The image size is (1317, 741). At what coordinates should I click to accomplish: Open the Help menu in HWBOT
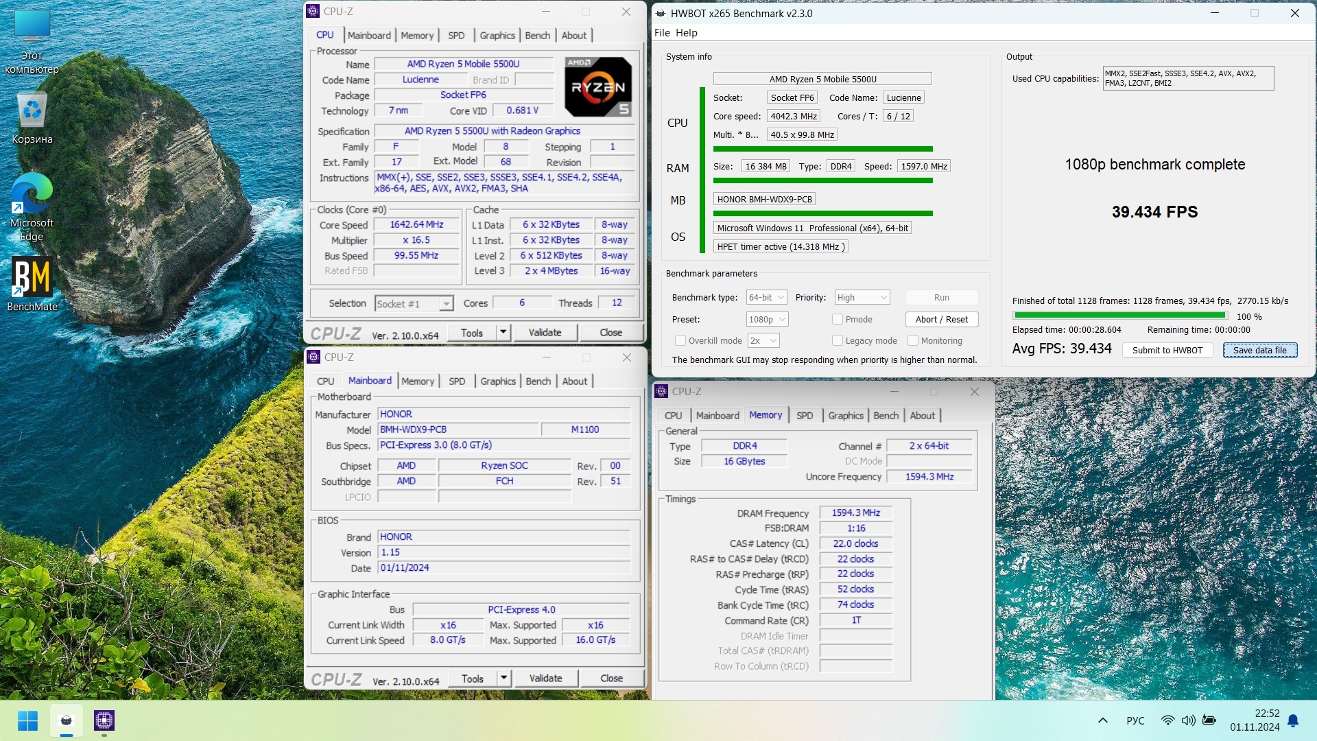pyautogui.click(x=686, y=32)
